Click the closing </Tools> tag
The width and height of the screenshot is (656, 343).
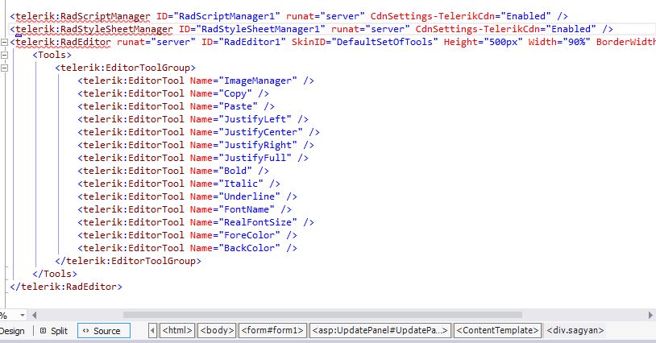pos(55,274)
